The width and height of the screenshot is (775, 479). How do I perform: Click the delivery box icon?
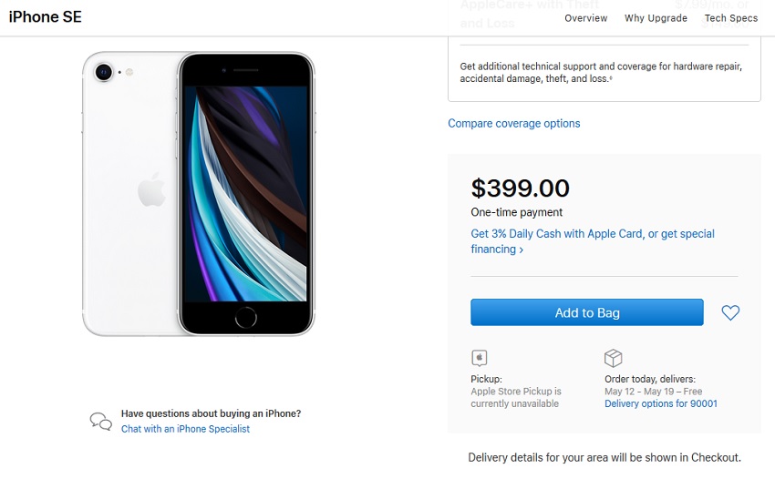click(613, 358)
